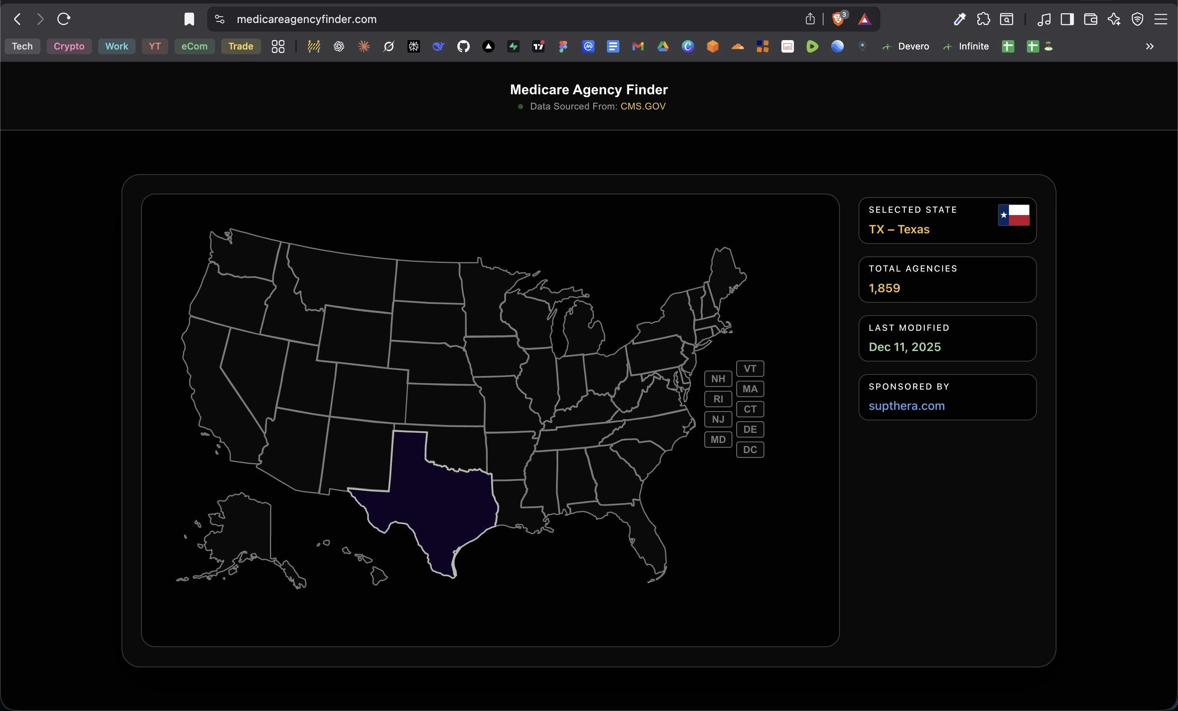Visit the supthera.com sponsor link
This screenshot has height=711, width=1178.
tap(906, 406)
